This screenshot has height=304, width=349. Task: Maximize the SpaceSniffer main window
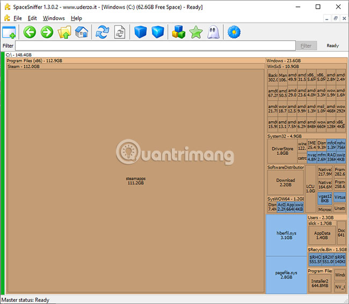point(318,6)
